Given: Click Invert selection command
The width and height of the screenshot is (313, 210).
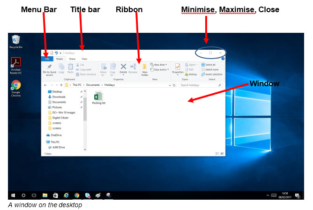Looking at the screenshot, I should pos(212,74).
